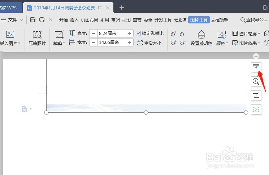Click the print icon
Image resolution: width=269 pixels, height=175 pixels.
tap(42, 20)
